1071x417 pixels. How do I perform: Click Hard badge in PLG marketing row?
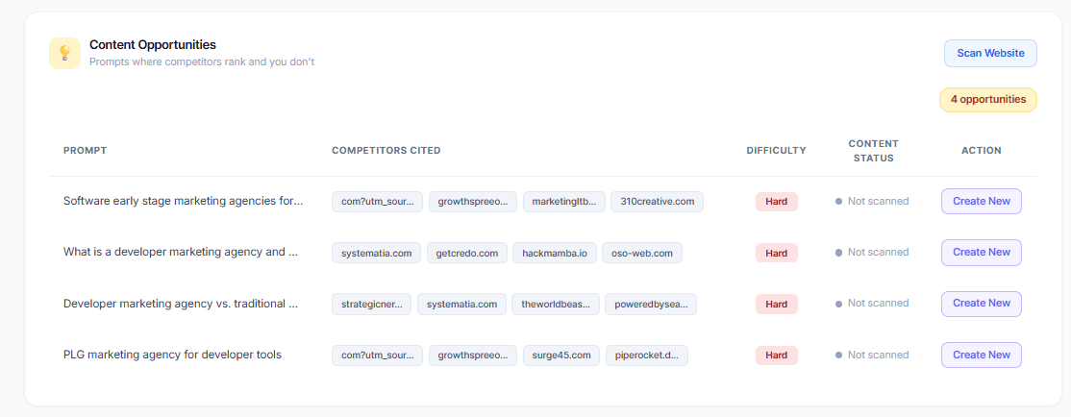pyautogui.click(x=776, y=356)
